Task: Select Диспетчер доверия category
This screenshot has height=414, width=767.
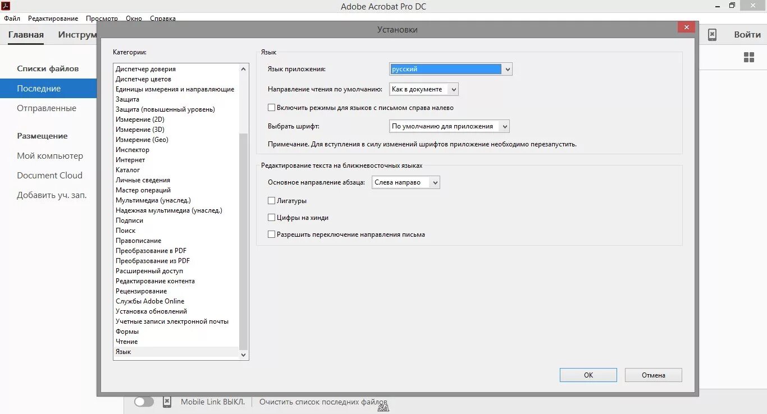Action: tap(176, 69)
